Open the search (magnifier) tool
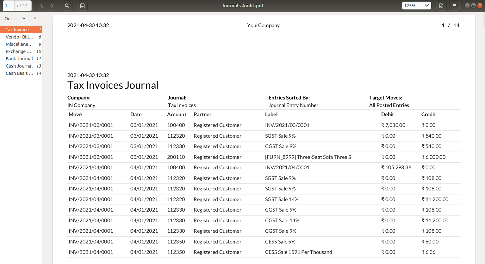485x264 pixels. click(67, 6)
